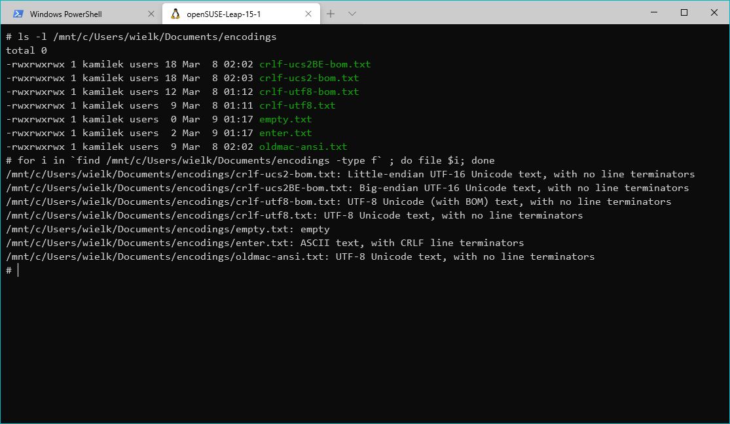Click the green empty.txt filename in the listing
The width and height of the screenshot is (730, 424).
coord(285,119)
